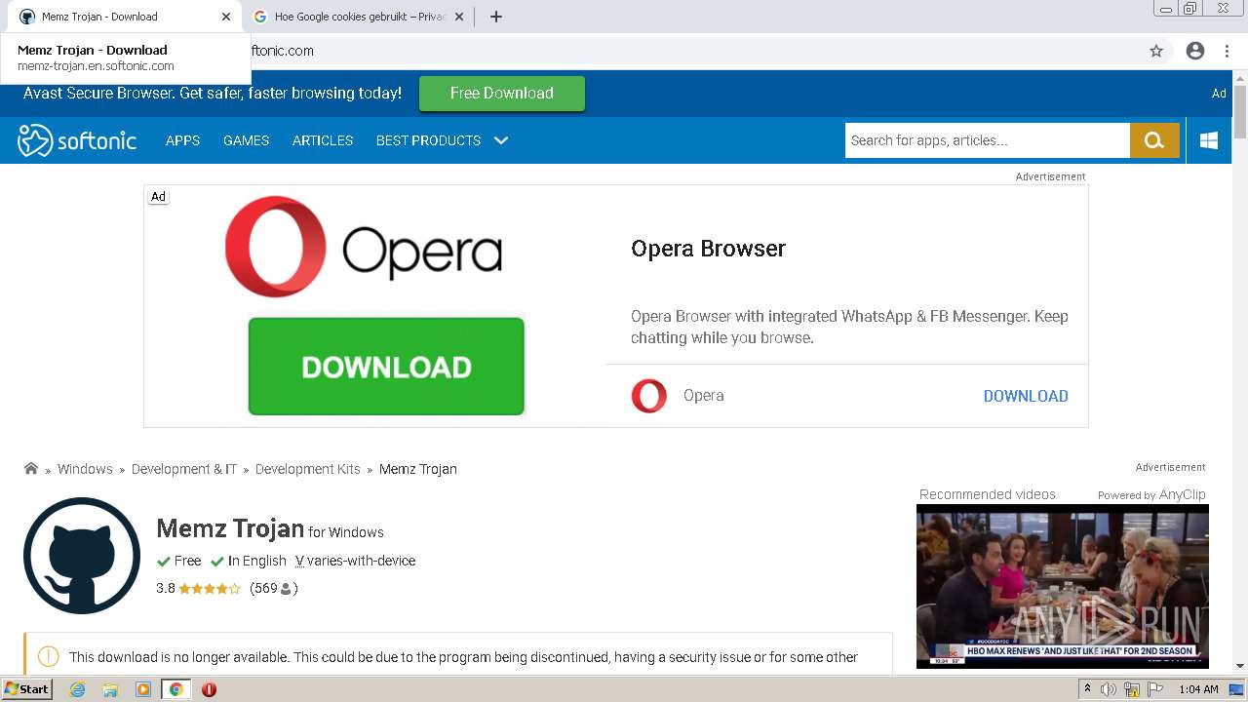Open a new tab with plus button

[495, 17]
